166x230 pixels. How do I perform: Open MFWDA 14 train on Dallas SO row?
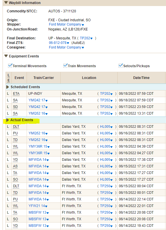pyautogui.click(x=39, y=179)
